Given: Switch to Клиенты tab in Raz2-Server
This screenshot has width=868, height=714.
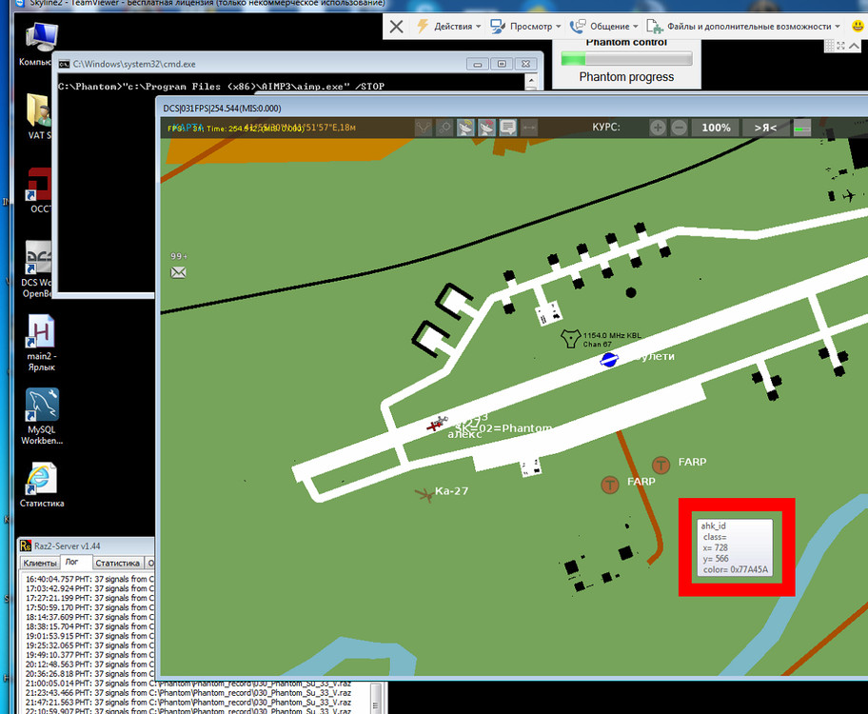Looking at the screenshot, I should click(40, 563).
